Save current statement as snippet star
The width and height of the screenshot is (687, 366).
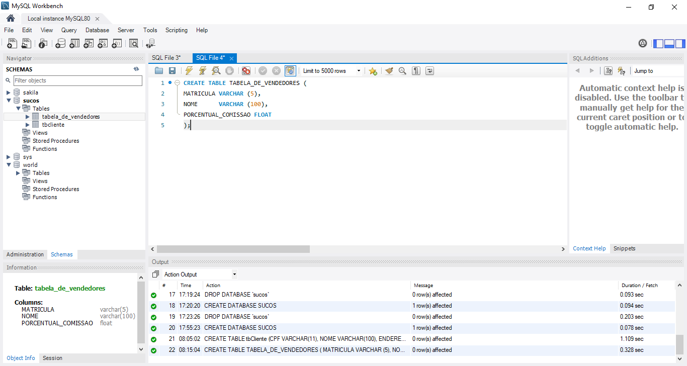coord(373,71)
